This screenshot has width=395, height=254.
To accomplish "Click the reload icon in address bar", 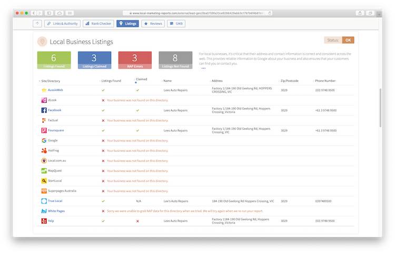I will 270,13.
